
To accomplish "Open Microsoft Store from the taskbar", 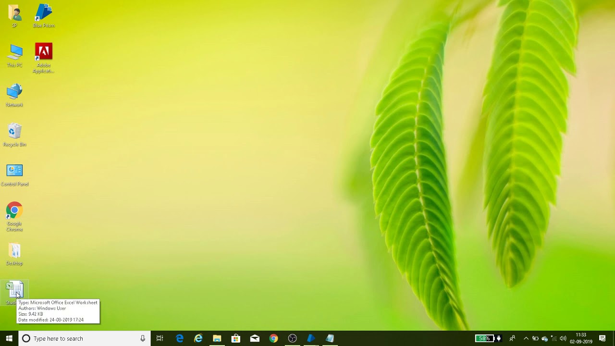I will [236, 338].
